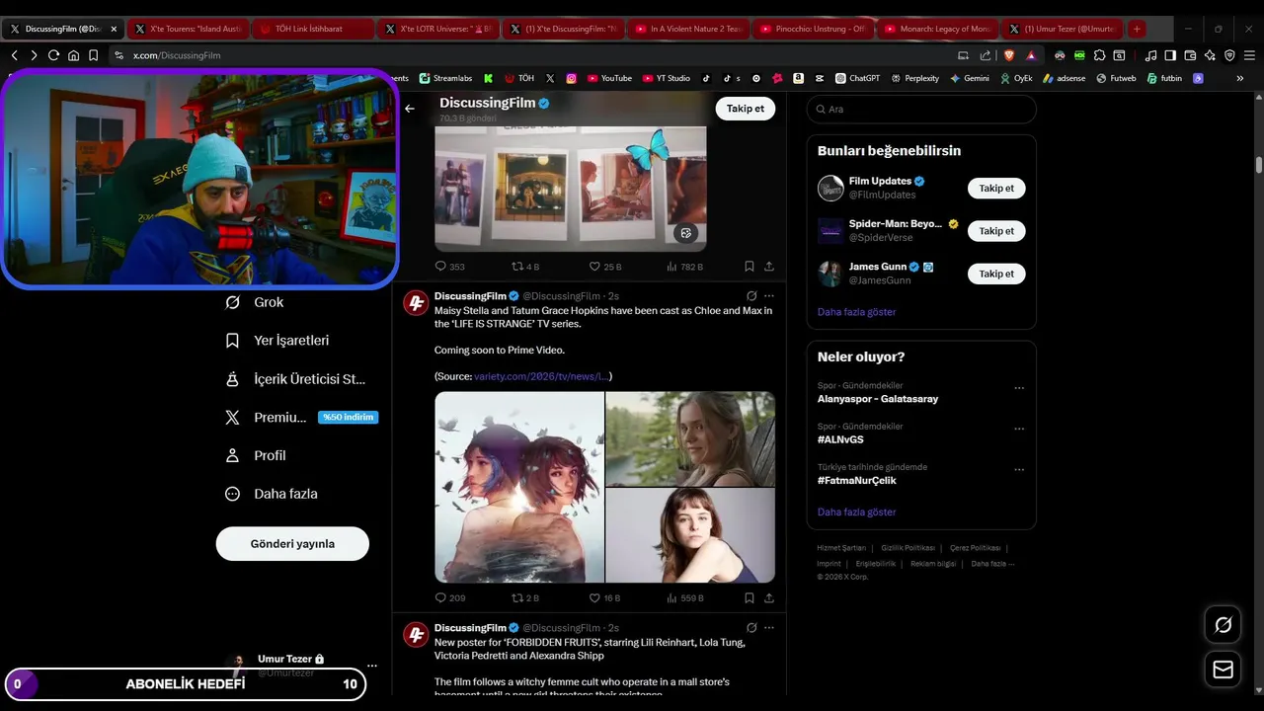Image resolution: width=1264 pixels, height=711 pixels.
Task: Repost the polaroid photo post (4 B)
Action: 525,267
